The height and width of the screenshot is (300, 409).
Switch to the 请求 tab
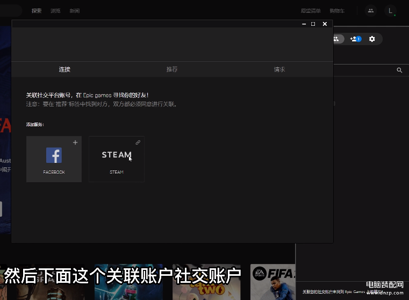279,69
